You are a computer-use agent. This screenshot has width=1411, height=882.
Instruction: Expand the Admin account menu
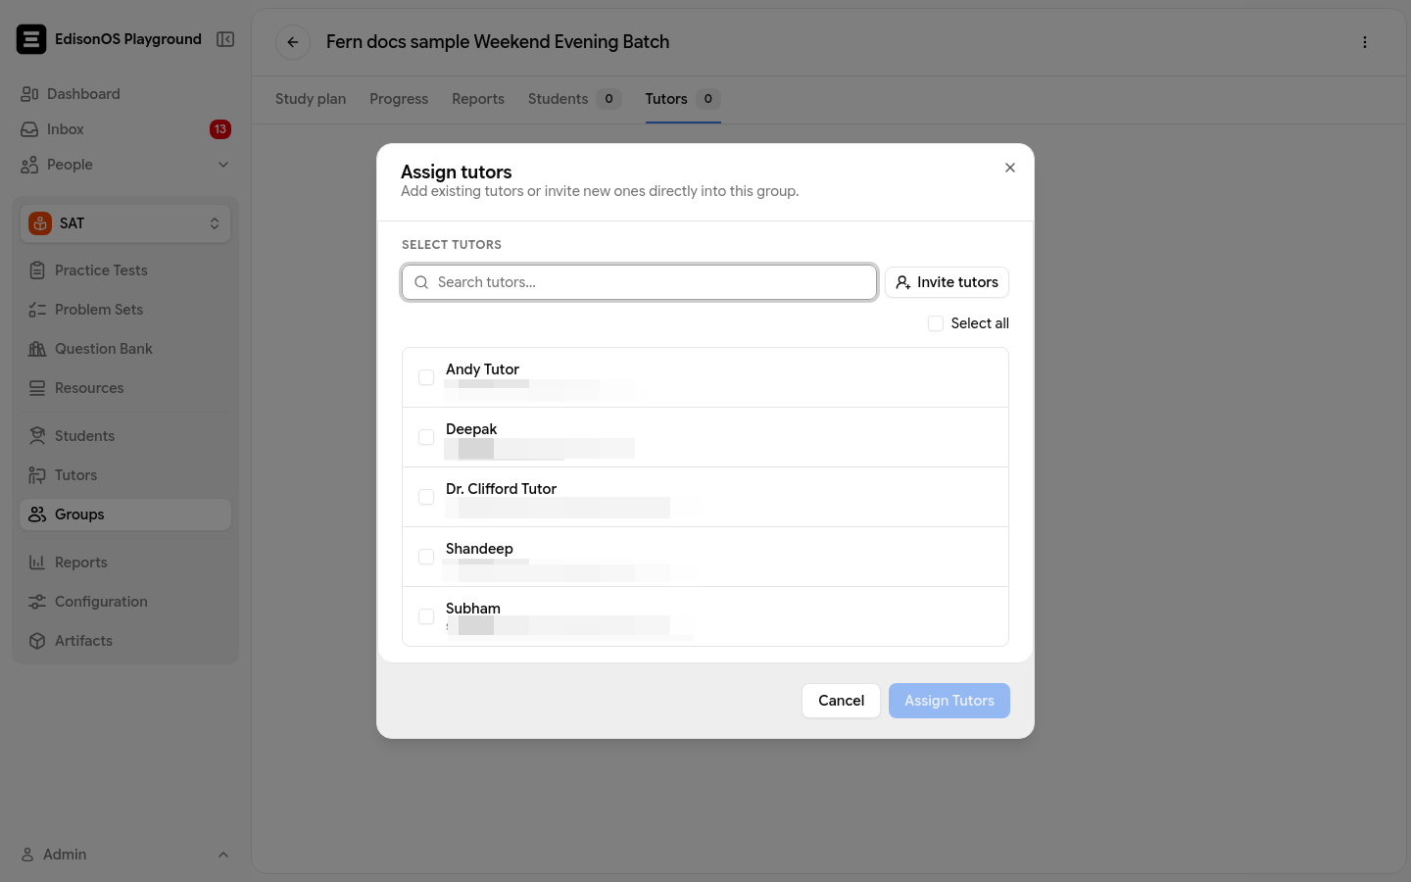(x=125, y=855)
